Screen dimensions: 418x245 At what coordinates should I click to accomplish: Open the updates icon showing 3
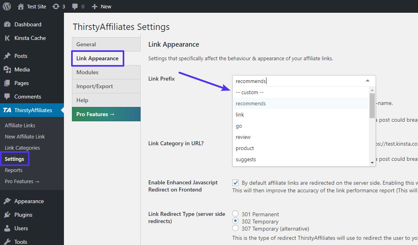pyautogui.click(x=56, y=6)
